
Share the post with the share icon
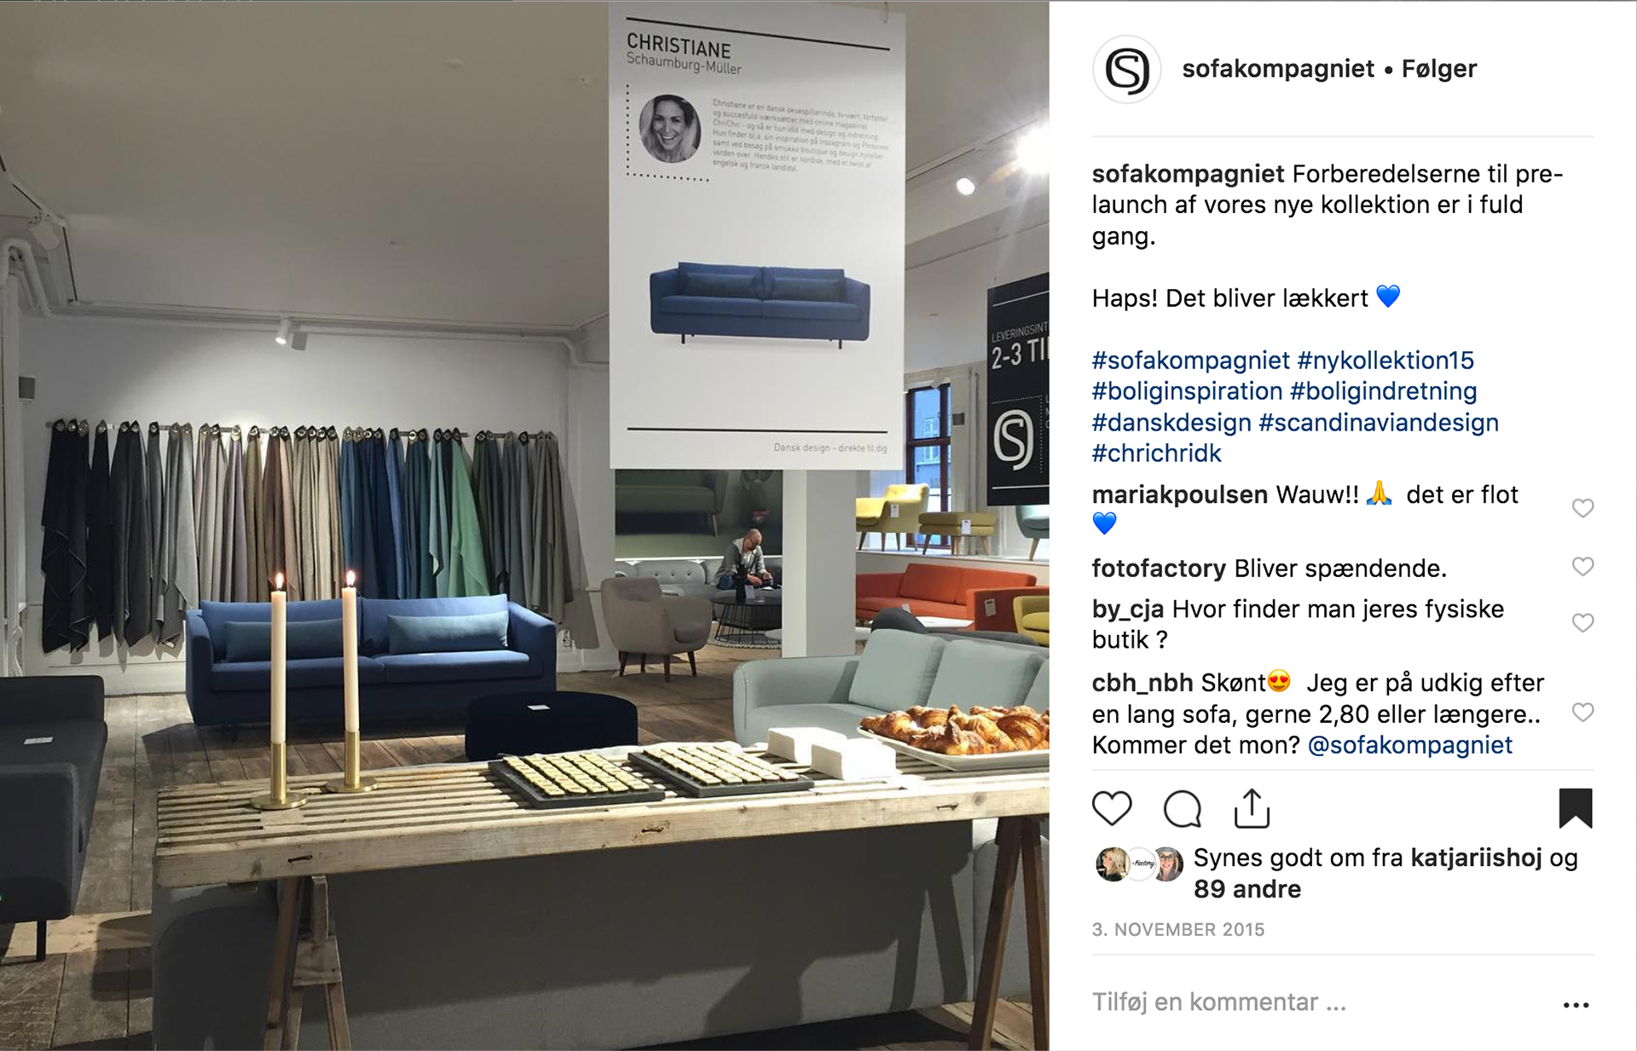pos(1252,808)
